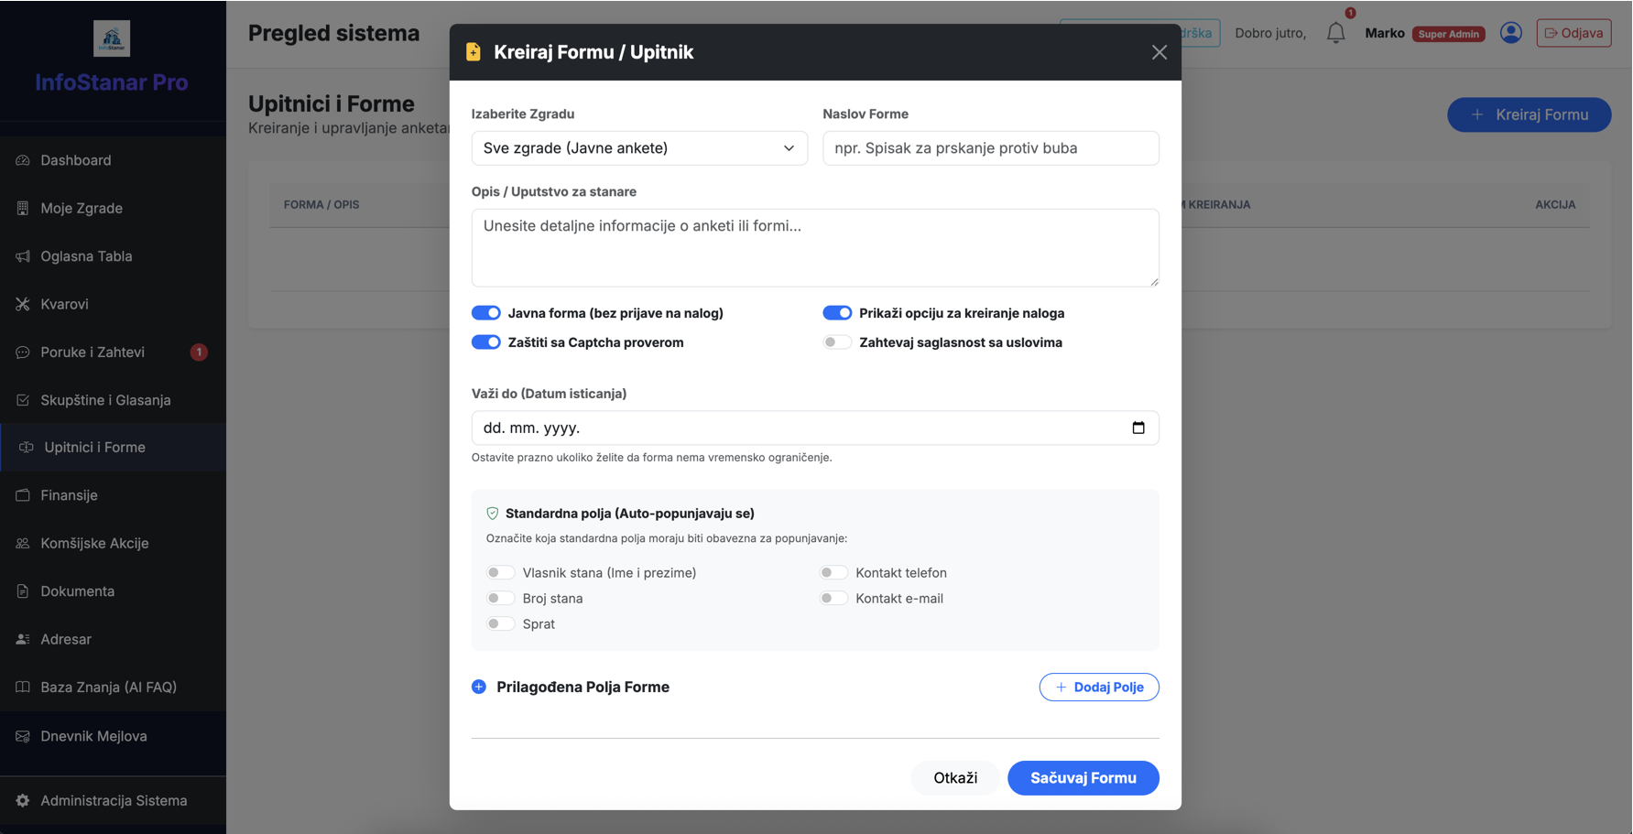Open Administracija Sistema menu item
Image resolution: width=1633 pixels, height=834 pixels.
coord(113,800)
